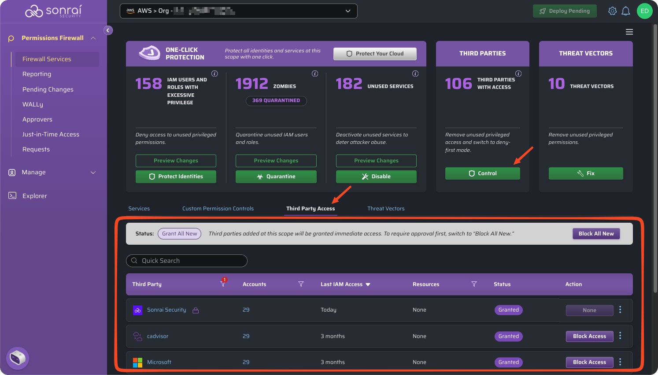Image resolution: width=658 pixels, height=375 pixels.
Task: Toggle the Grant All New status pill
Action: click(179, 234)
